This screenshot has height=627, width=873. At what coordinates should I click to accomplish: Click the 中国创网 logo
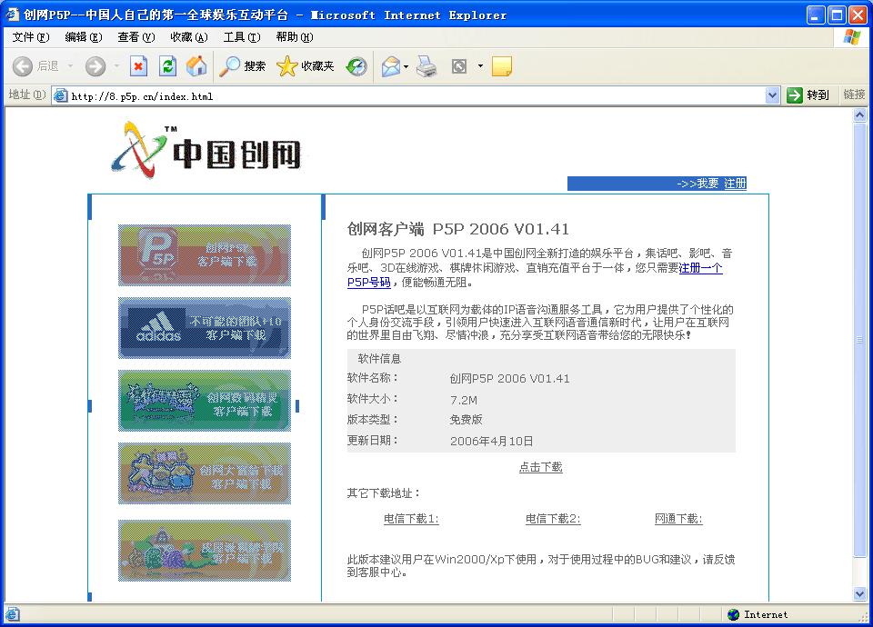click(x=206, y=150)
